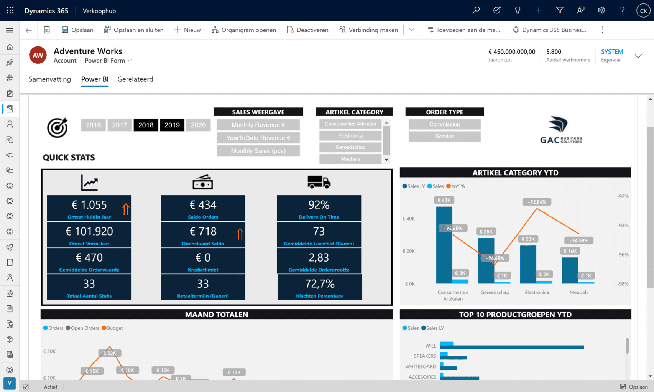The image size is (654, 392).
Task: Open advanced find funnel icon
Action: [x=560, y=10]
